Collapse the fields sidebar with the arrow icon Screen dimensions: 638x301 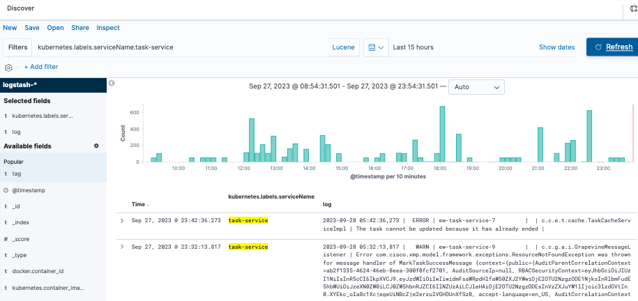(x=112, y=84)
